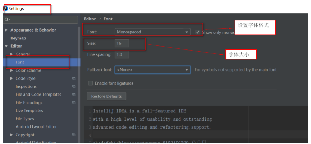Click the copy icon next to Code Style
This screenshot has height=144, width=311.
[x=74, y=78]
